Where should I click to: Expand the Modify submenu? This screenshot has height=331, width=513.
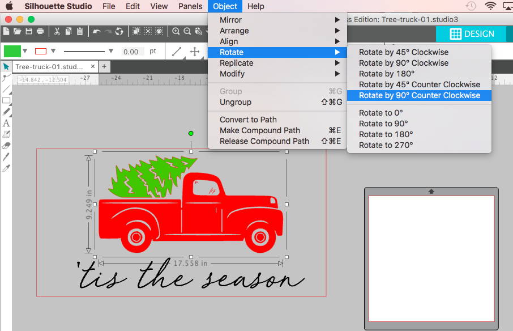pyautogui.click(x=277, y=74)
